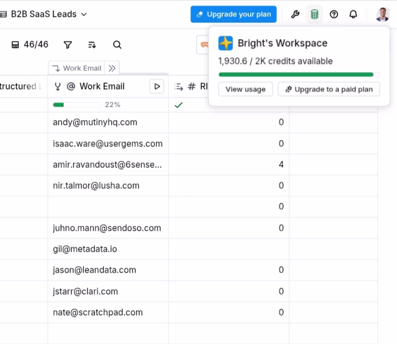Open notifications bell icon
Image resolution: width=397 pixels, height=344 pixels.
point(353,14)
